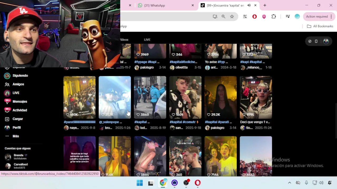
Task: Open the Amigos people icon
Action: pyautogui.click(x=7, y=84)
